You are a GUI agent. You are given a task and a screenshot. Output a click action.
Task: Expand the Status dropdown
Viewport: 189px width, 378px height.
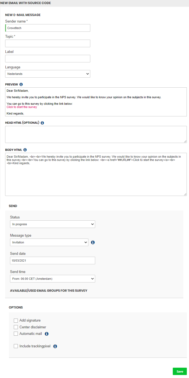pyautogui.click(x=52, y=224)
